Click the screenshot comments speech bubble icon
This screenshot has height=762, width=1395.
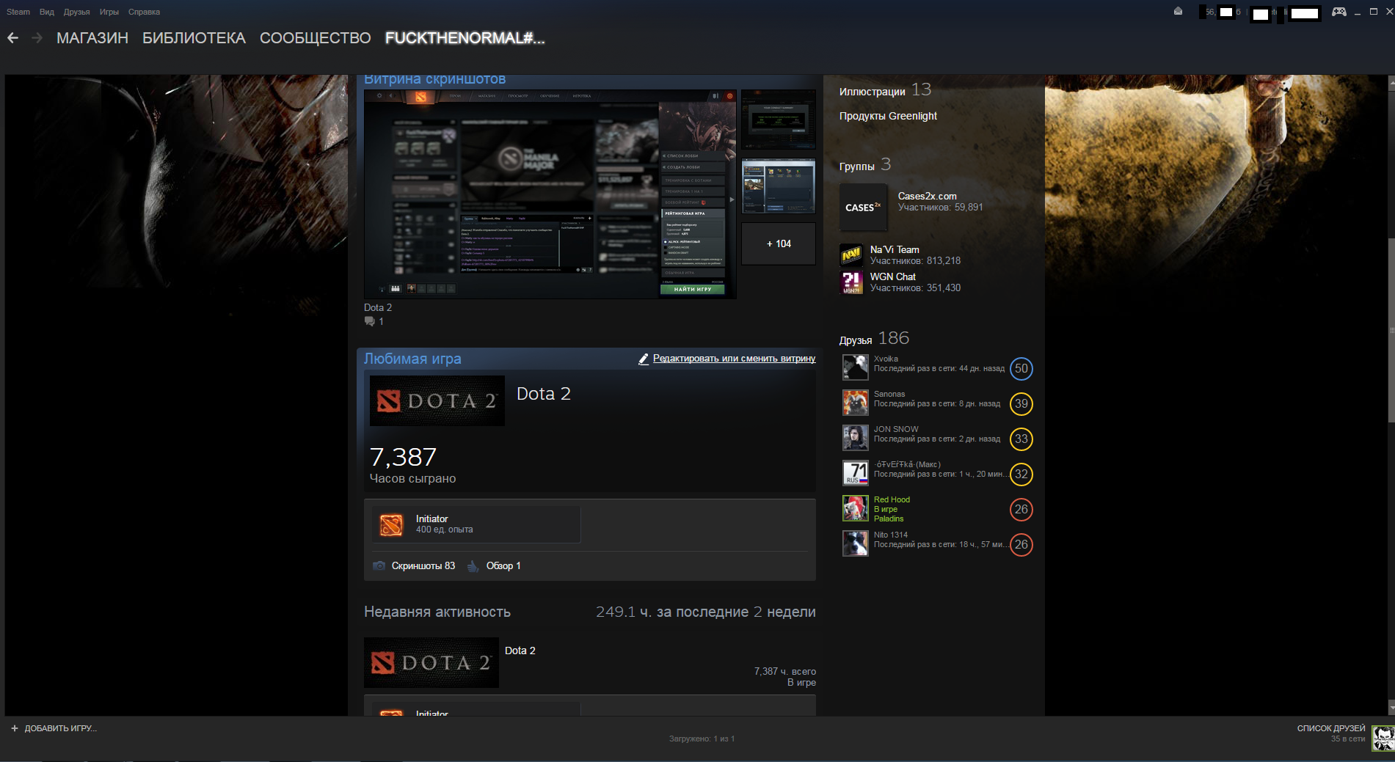pyautogui.click(x=370, y=321)
